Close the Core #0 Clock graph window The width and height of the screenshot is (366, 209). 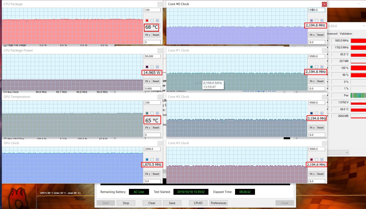click(324, 4)
